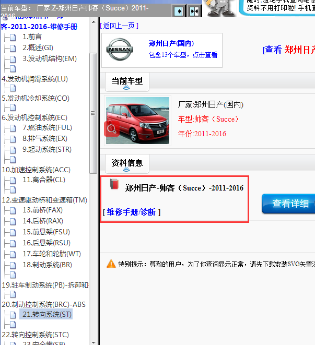315x345 pixels.
Task: Click the Nissan logo image
Action: tap(120, 50)
